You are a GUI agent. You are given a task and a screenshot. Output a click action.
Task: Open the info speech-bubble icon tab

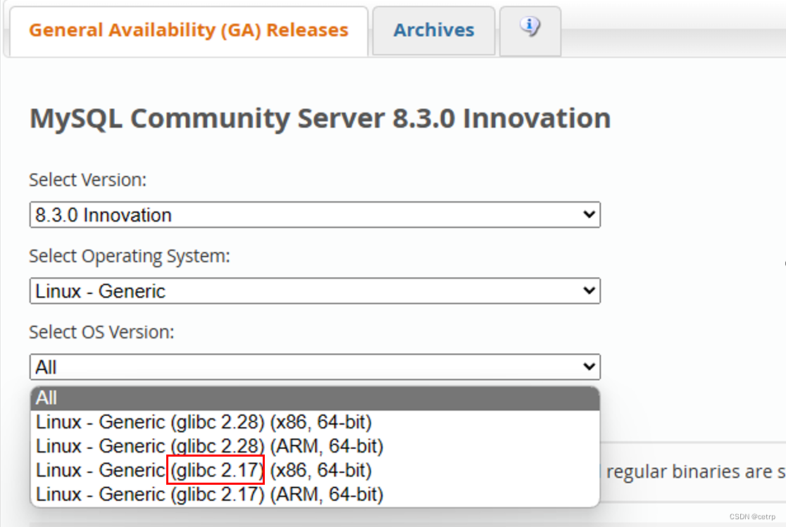point(530,30)
